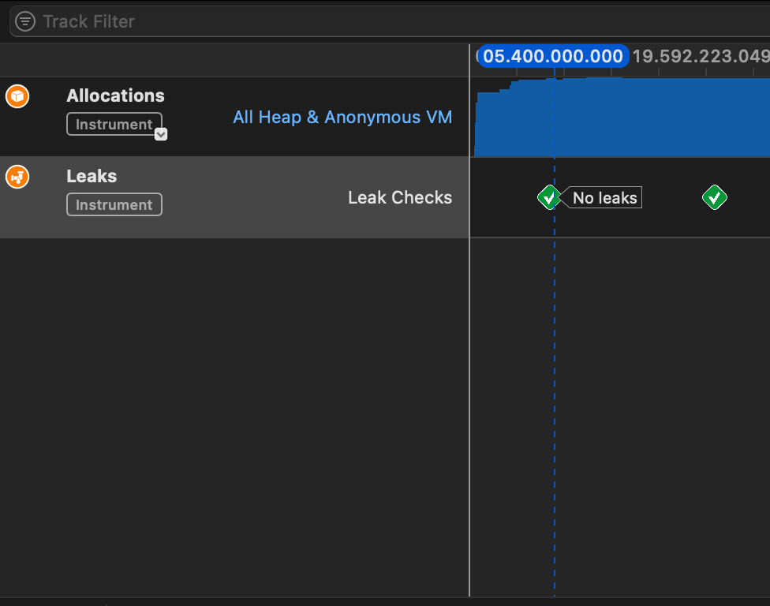Click the Track Filter funnel icon
This screenshot has height=606, width=770.
25,21
